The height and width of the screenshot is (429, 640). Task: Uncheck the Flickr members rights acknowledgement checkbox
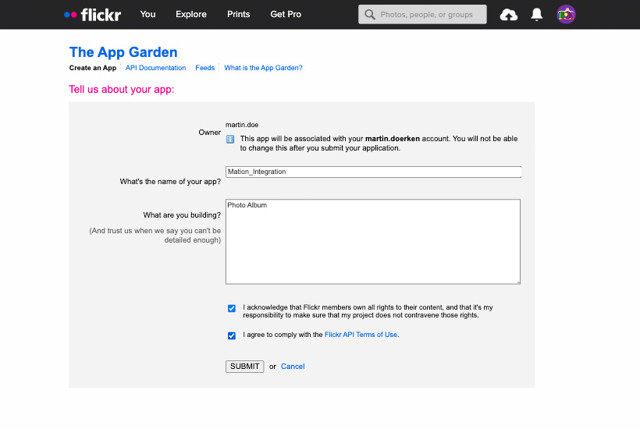point(232,308)
